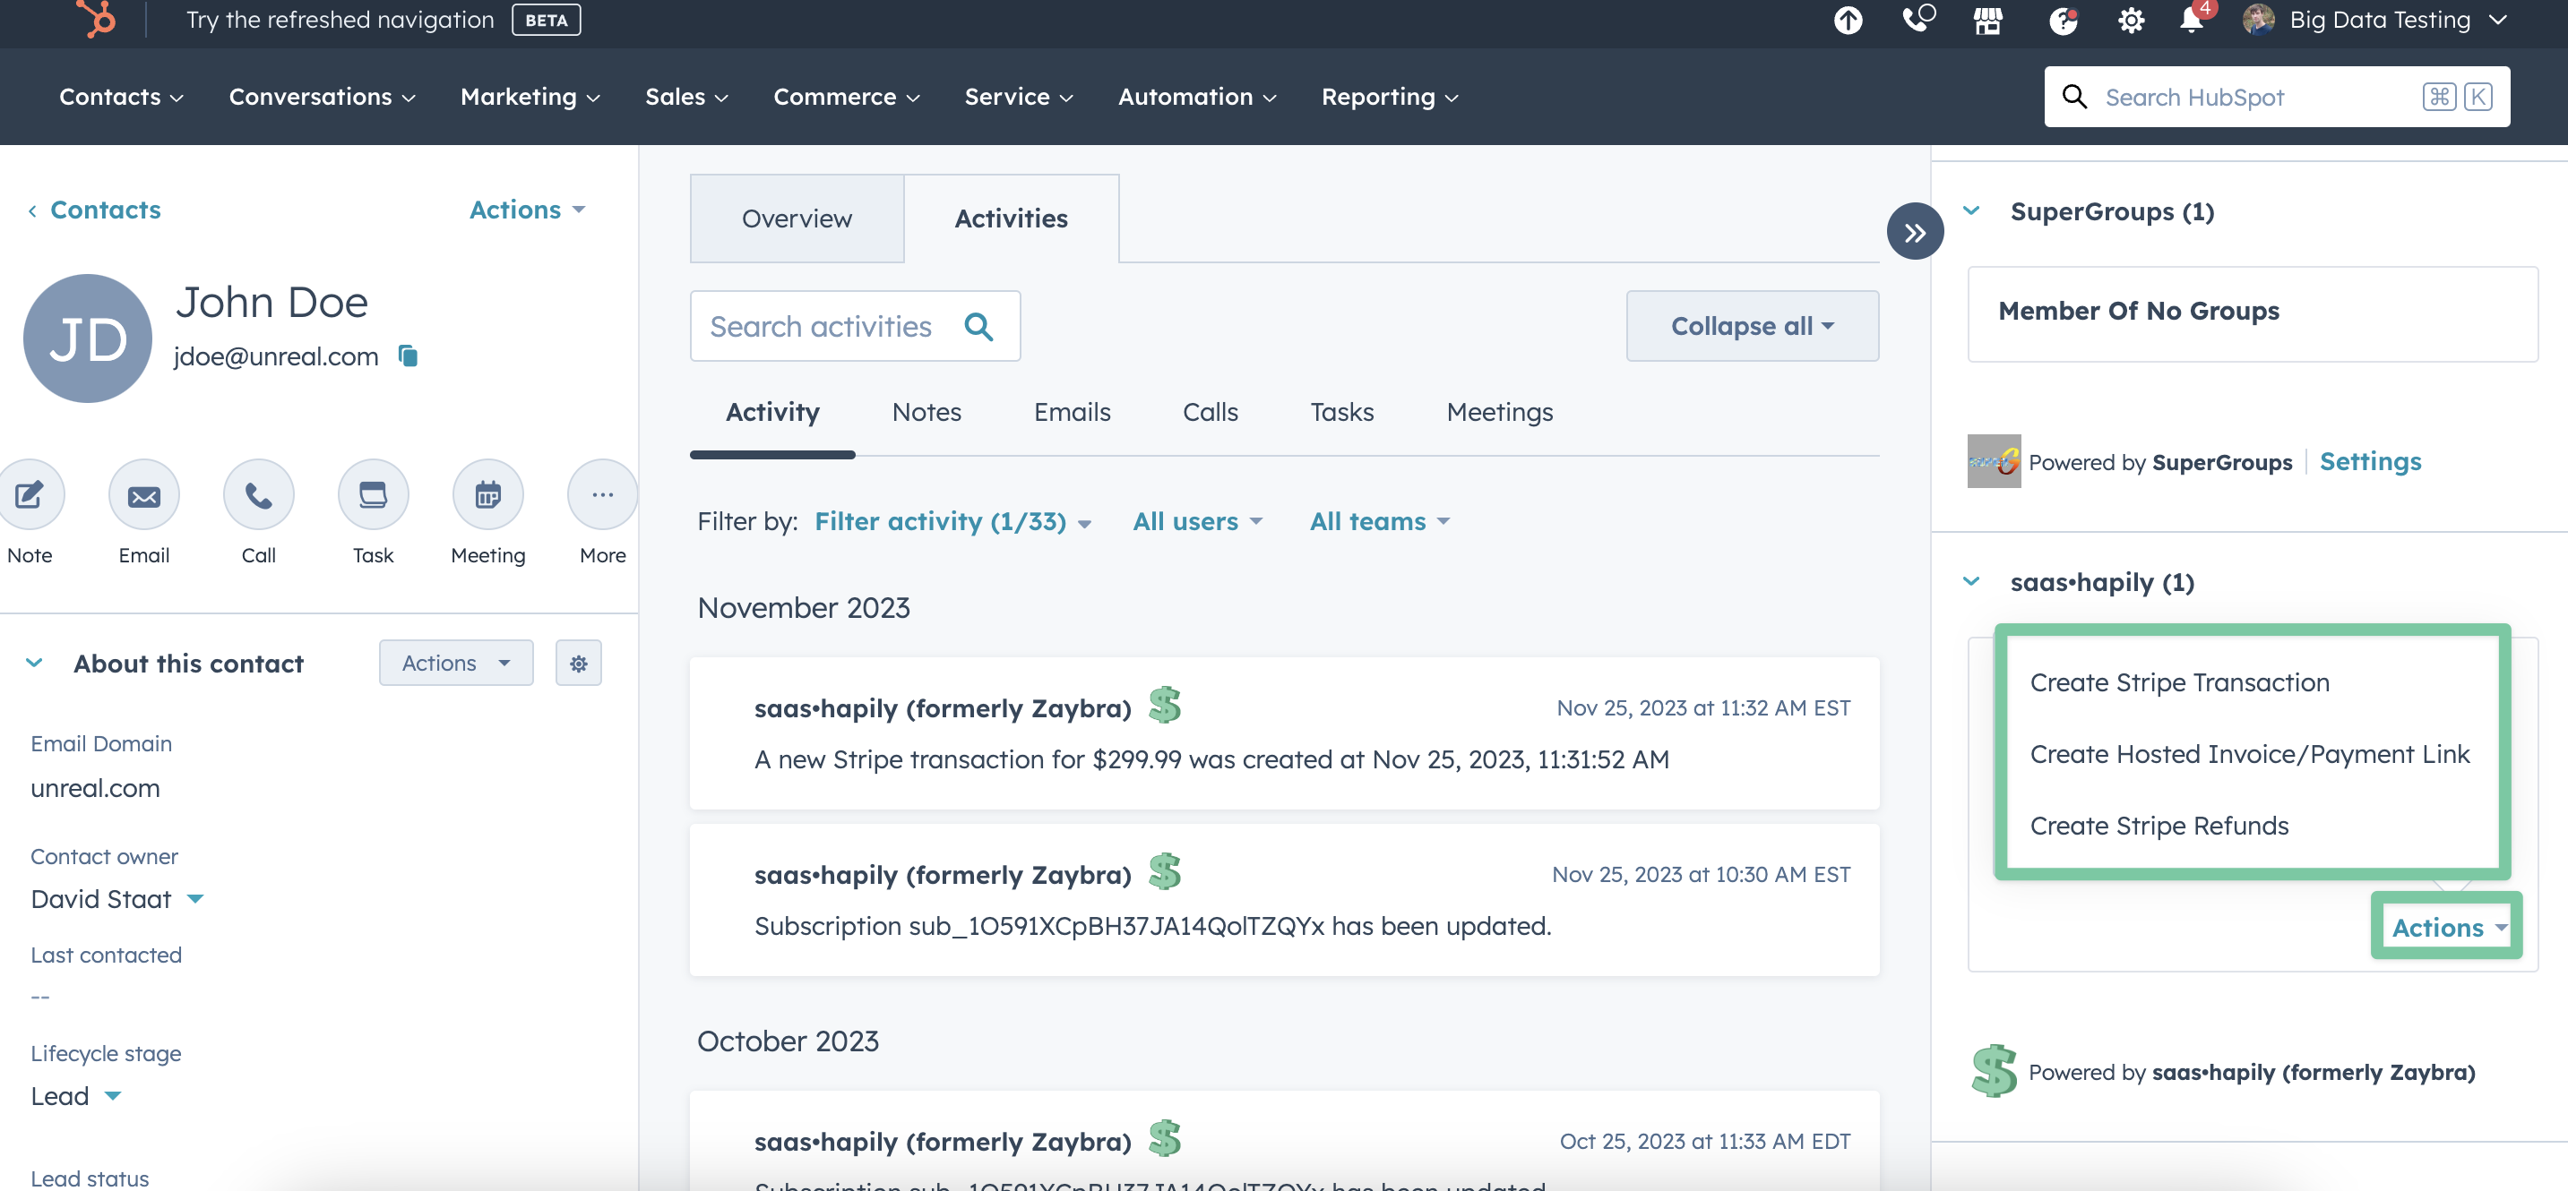This screenshot has width=2568, height=1191.
Task: Open the settings gear in top bar
Action: click(x=2131, y=20)
